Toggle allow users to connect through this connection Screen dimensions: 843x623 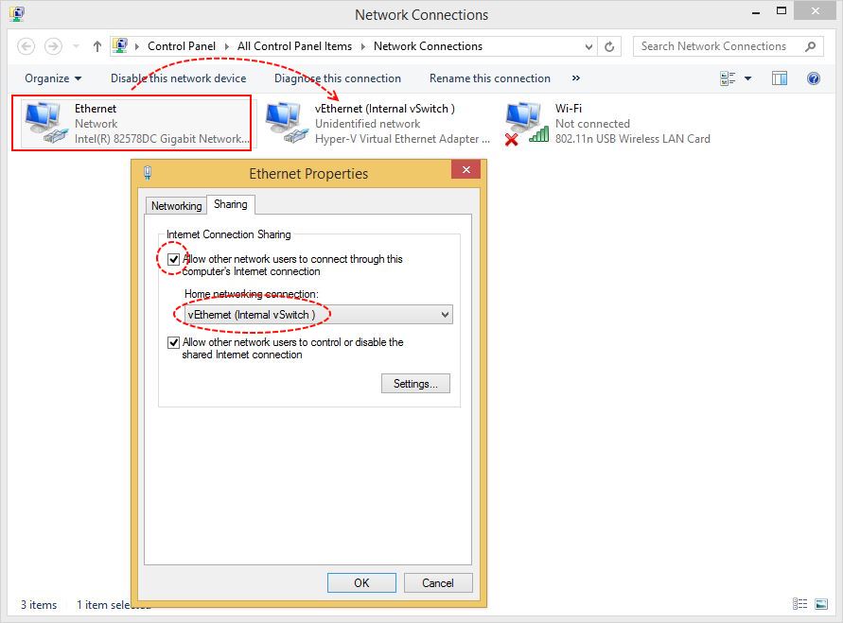(x=173, y=260)
